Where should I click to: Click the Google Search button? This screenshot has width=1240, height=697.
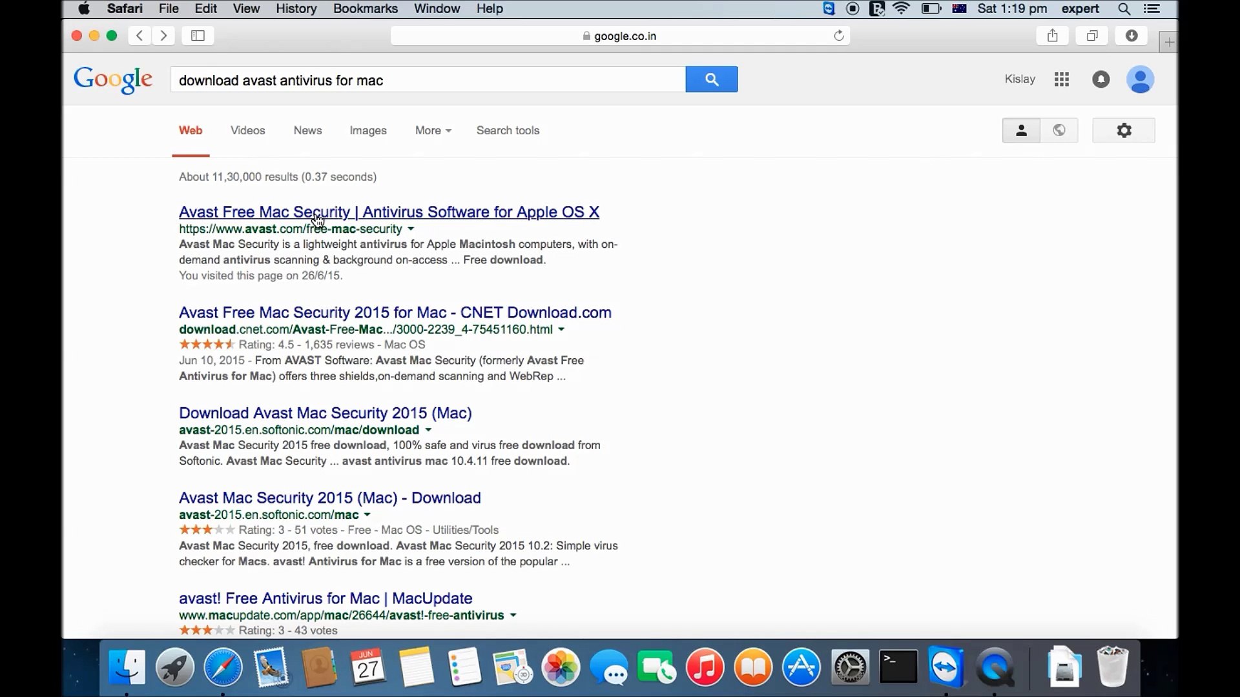click(x=712, y=79)
